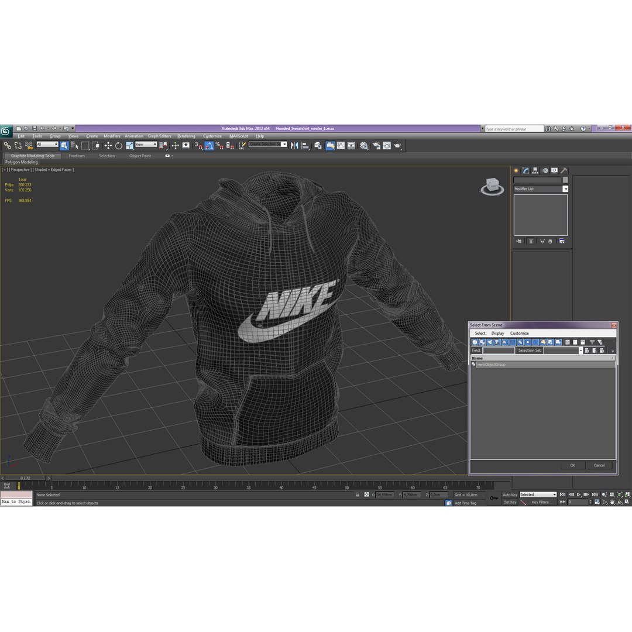632x632 pixels.
Task: Click the Play Animation button
Action: coord(579,494)
